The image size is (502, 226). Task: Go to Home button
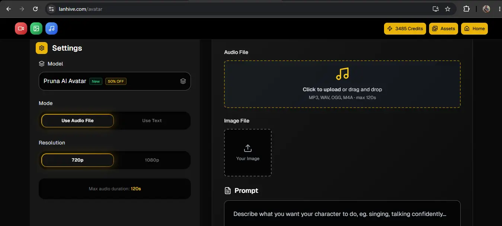(474, 29)
